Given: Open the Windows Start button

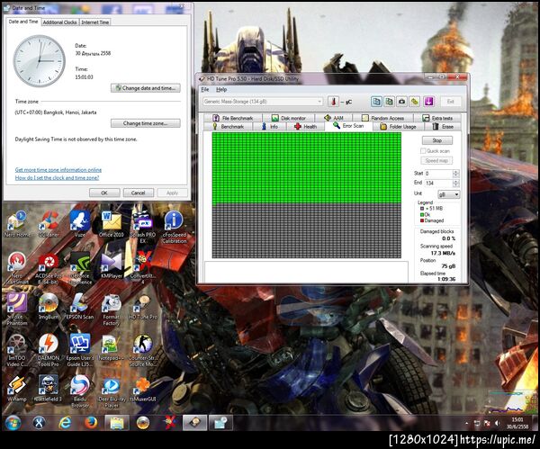Looking at the screenshot, I should pyautogui.click(x=13, y=423).
